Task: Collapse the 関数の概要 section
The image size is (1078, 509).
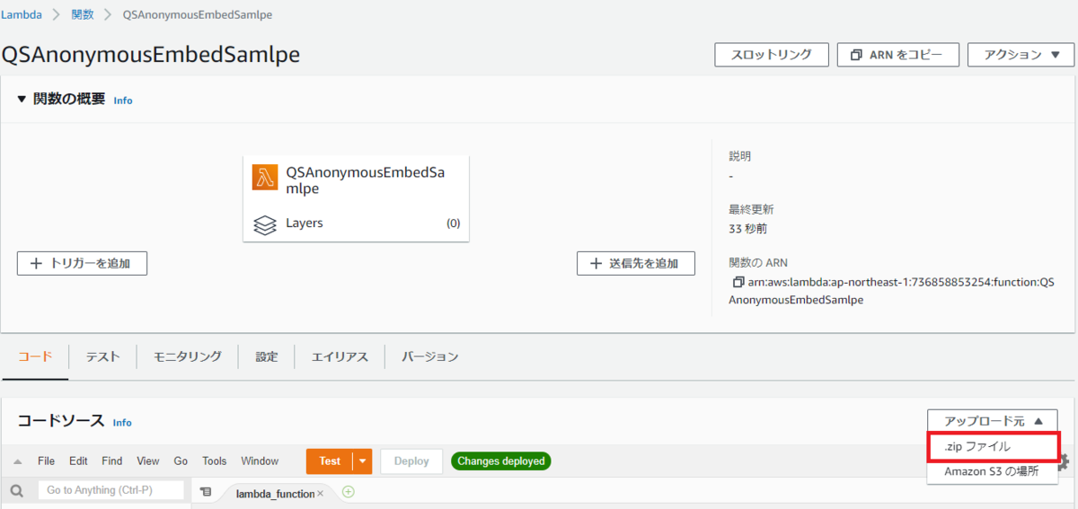Action: pyautogui.click(x=22, y=100)
